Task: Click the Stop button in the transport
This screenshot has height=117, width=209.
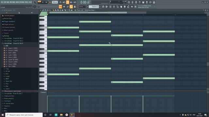Action: pyautogui.click(x=46, y=2)
